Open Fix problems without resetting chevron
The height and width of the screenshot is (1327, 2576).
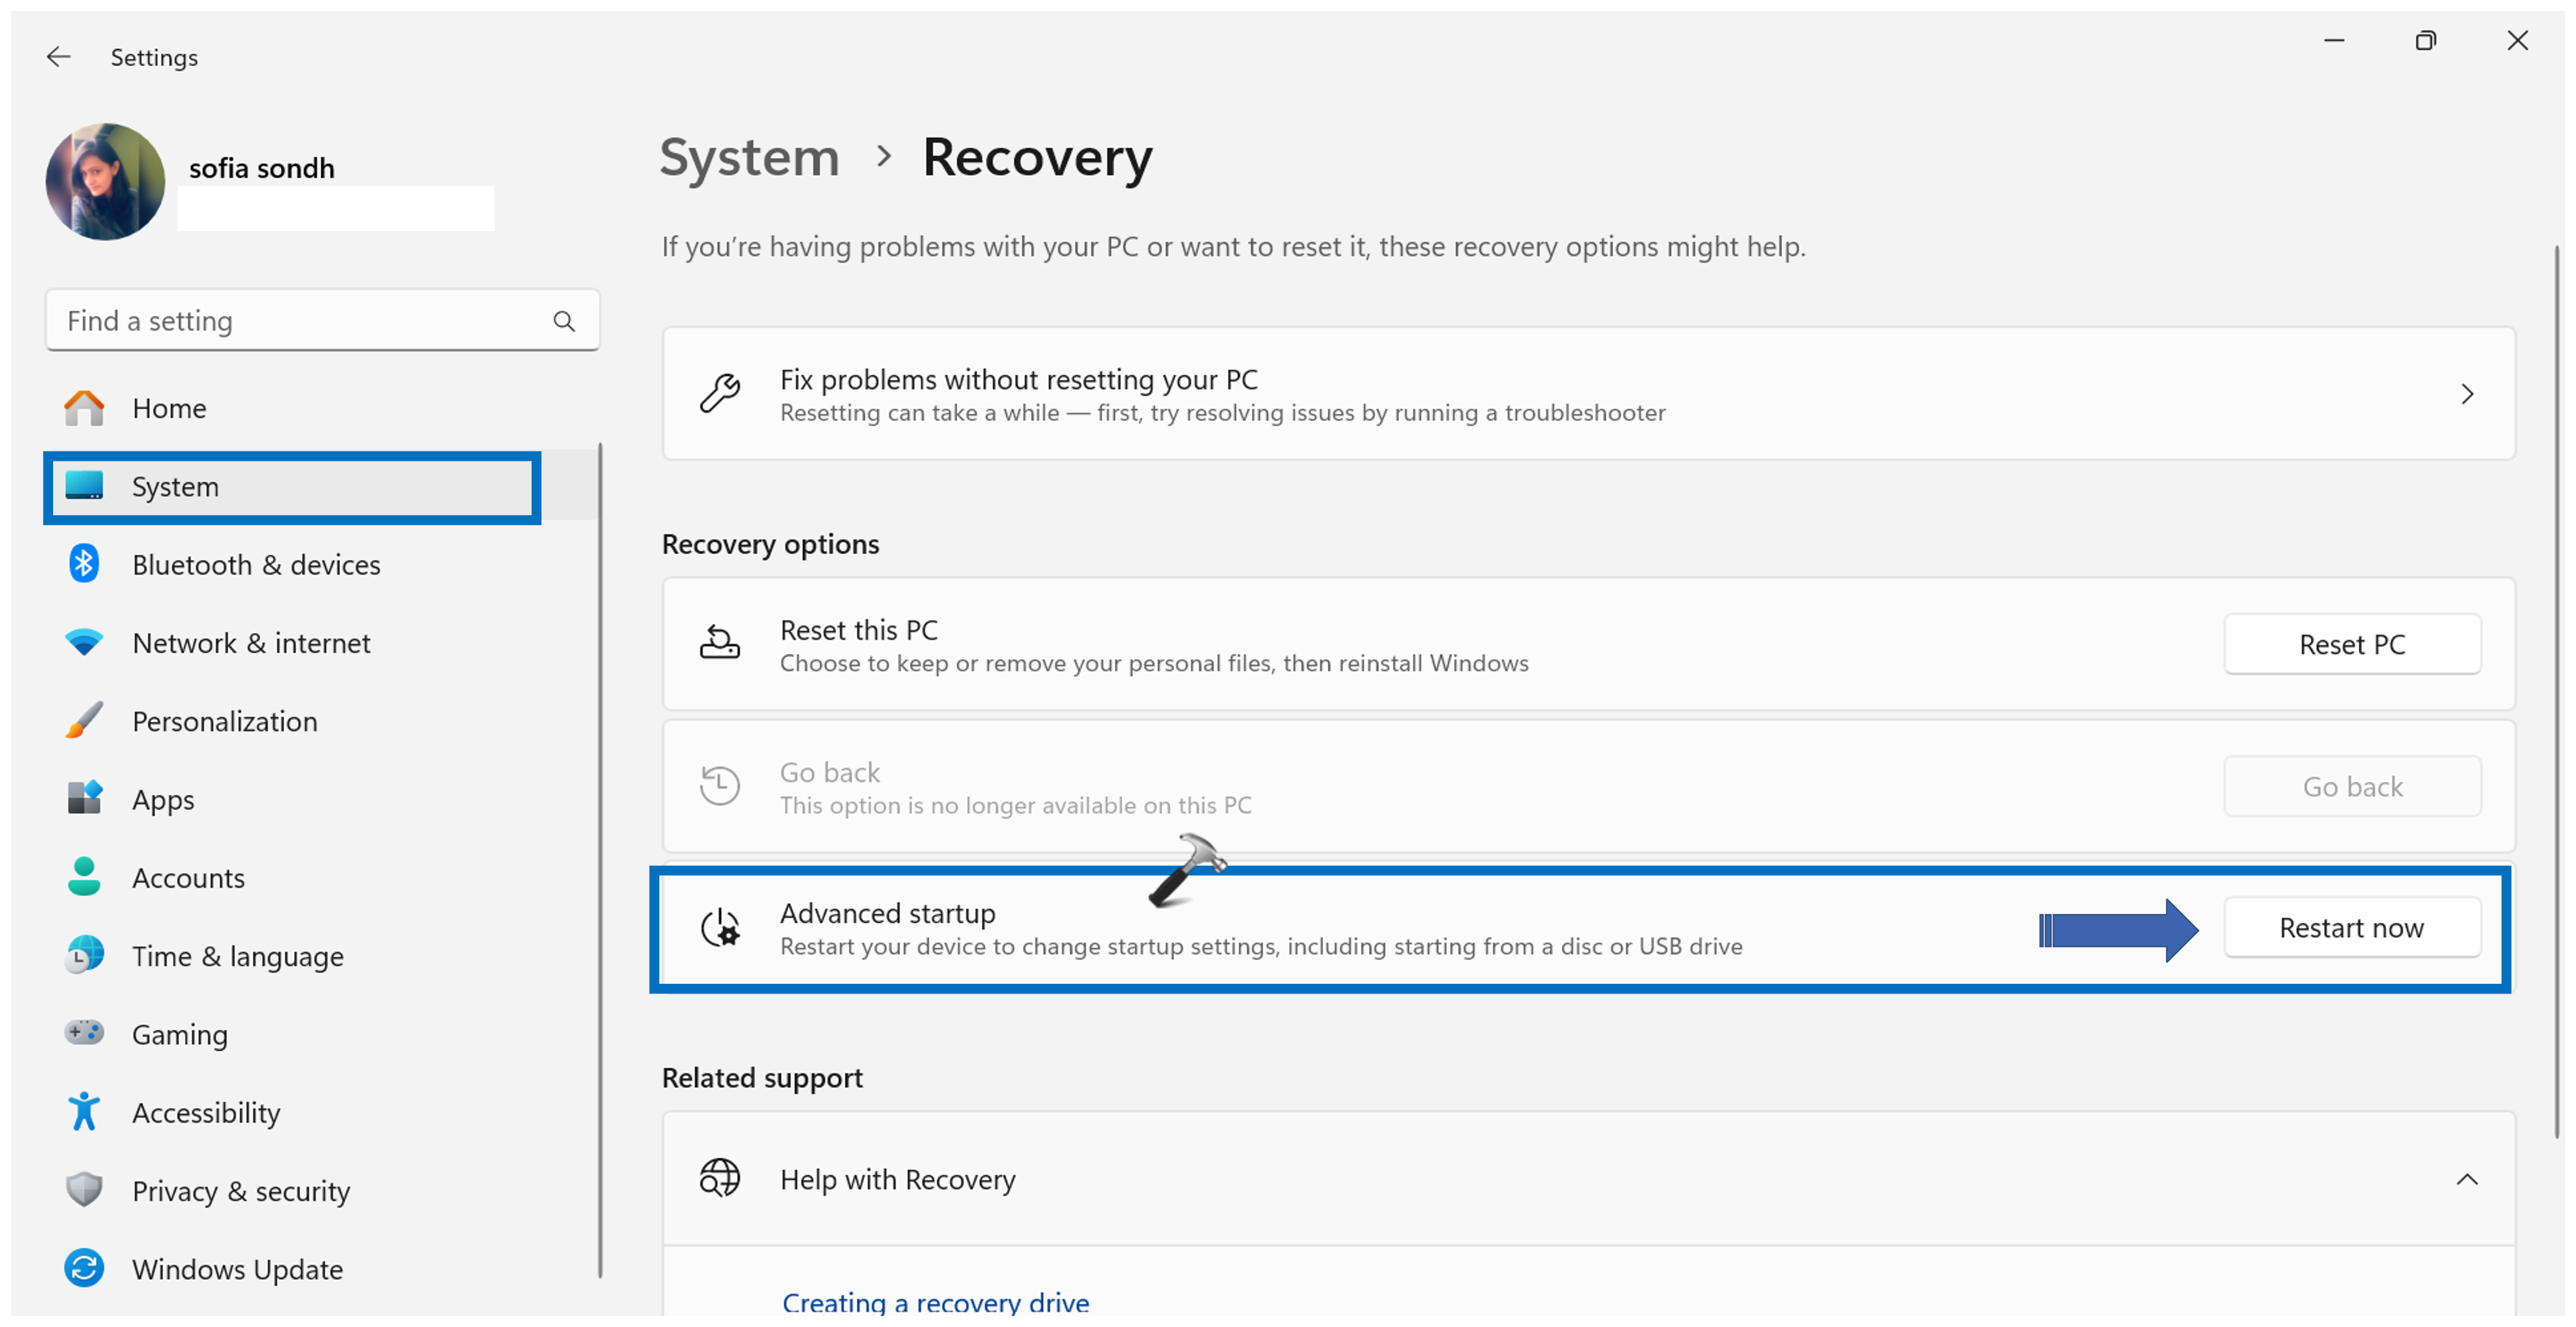click(x=2466, y=394)
